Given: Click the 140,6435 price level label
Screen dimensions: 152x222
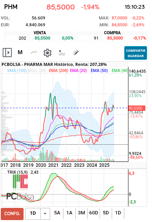Looking at the screenshot, I should tap(137, 71).
